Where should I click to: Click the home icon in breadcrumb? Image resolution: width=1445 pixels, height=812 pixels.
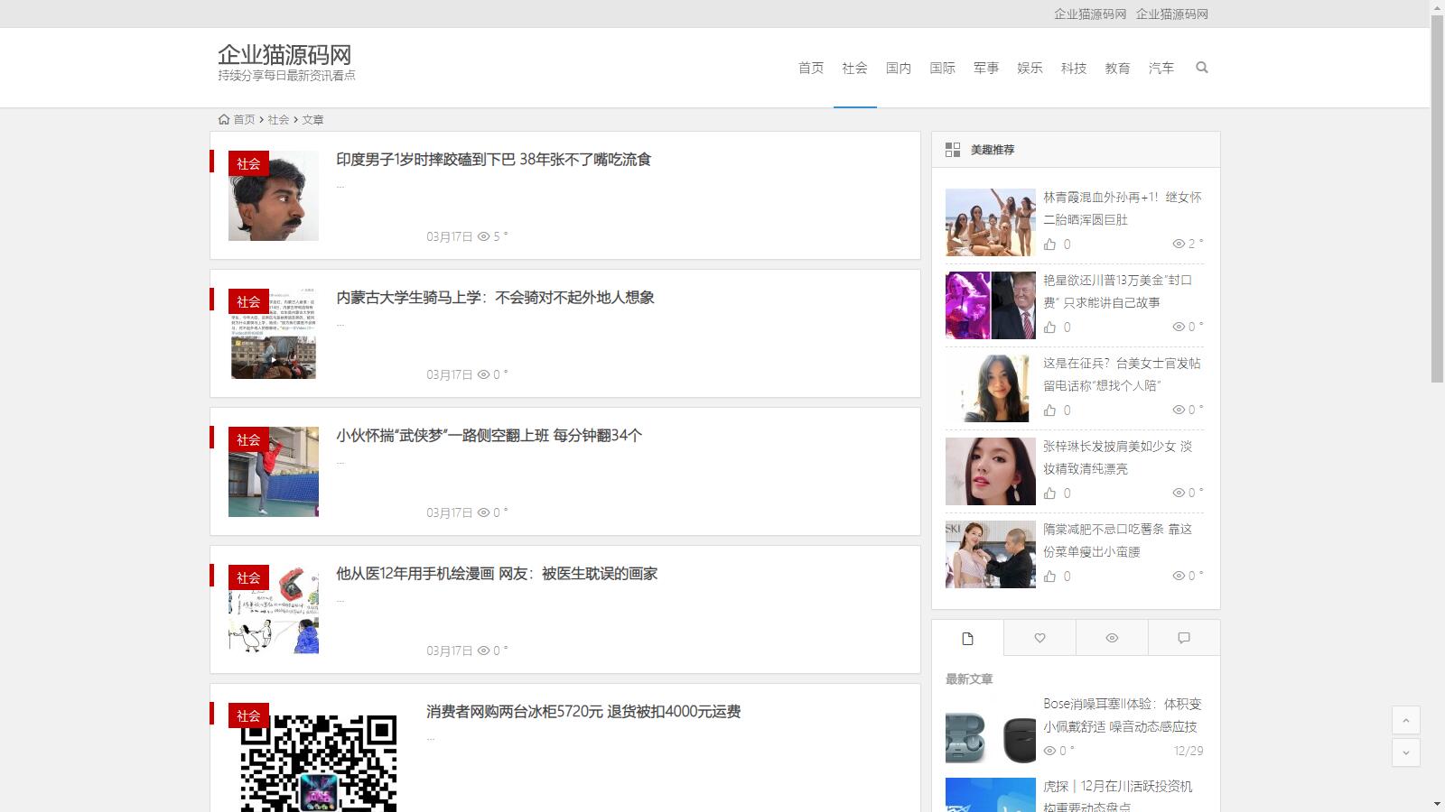tap(224, 119)
